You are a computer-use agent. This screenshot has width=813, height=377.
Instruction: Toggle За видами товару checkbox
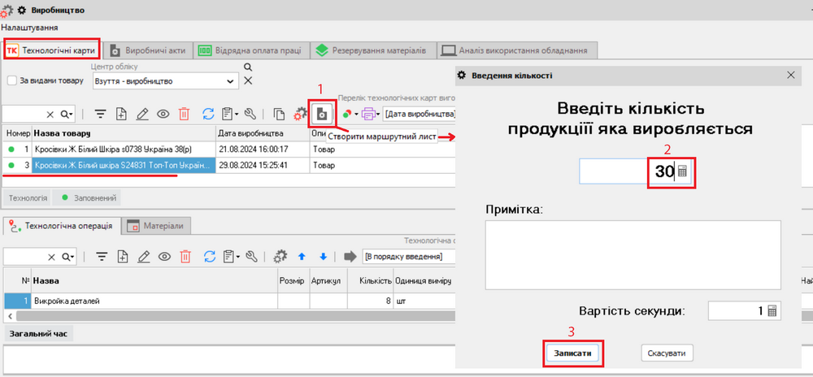point(12,80)
